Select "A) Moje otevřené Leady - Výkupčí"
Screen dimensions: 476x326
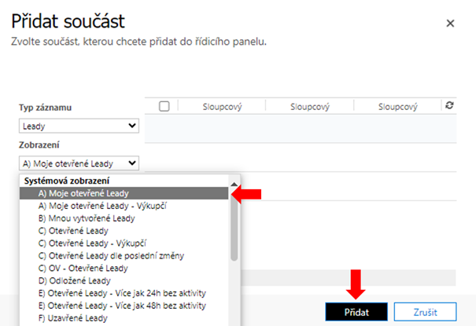coord(101,206)
